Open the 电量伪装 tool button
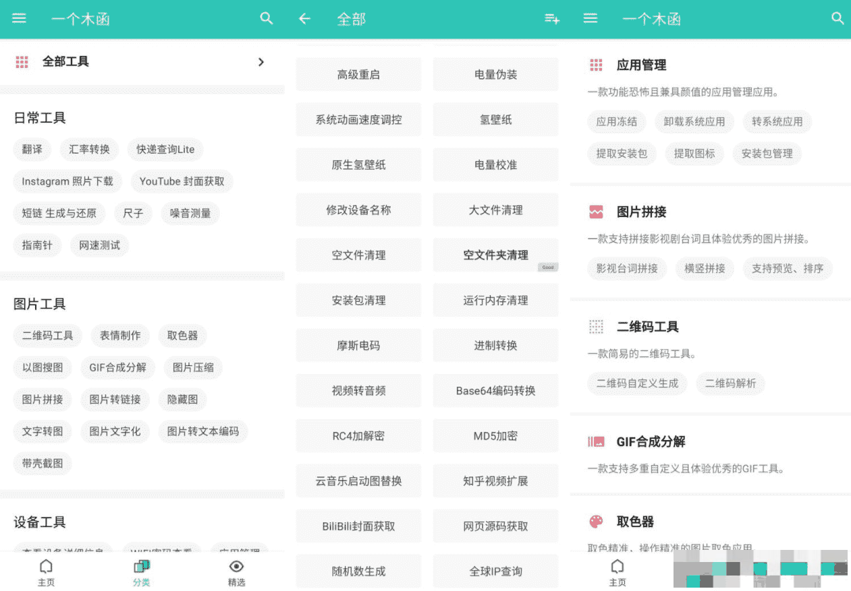851x591 pixels. (x=495, y=74)
